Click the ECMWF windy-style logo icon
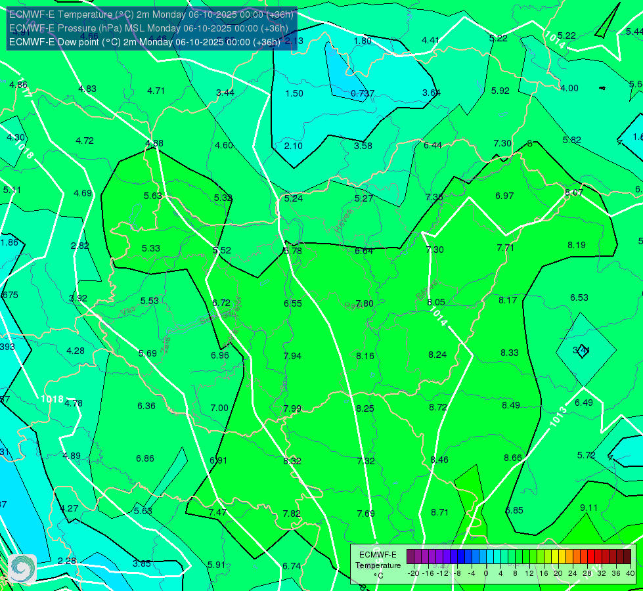The width and height of the screenshot is (643, 591). click(x=22, y=569)
